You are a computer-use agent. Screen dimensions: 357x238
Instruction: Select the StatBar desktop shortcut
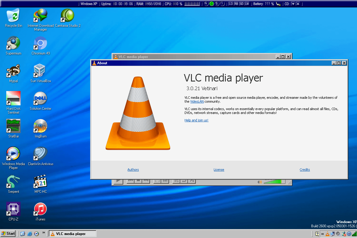pos(13,129)
